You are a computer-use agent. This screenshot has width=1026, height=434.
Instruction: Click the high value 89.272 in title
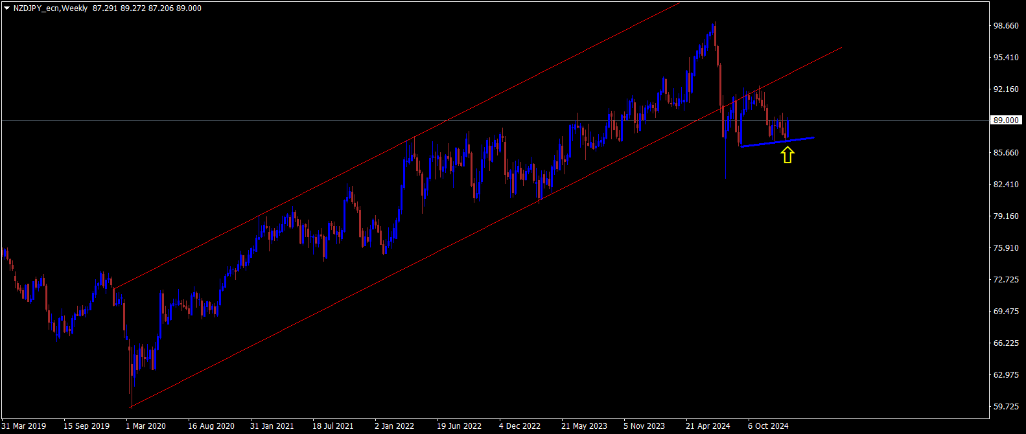point(133,8)
